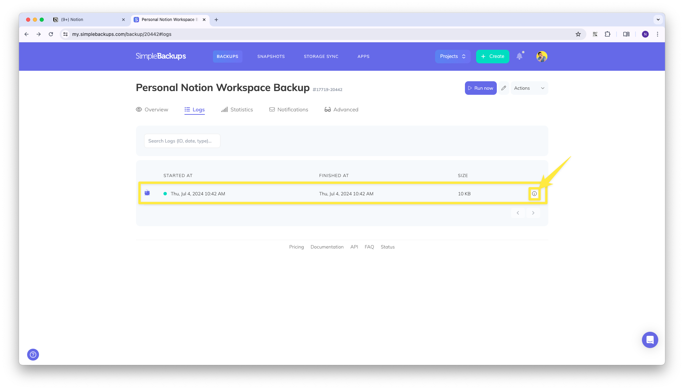Click the notification bell icon
Viewport: 684px width, 390px height.
point(520,56)
